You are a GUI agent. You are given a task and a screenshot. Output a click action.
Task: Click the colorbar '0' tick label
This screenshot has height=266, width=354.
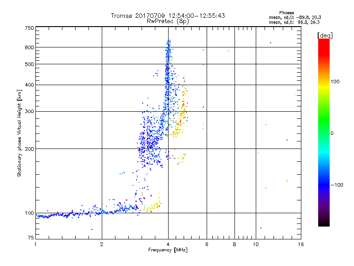332,133
